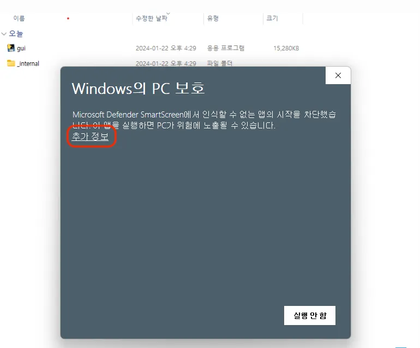420x348 pixels.
Task: Close the Windows PC 보호 dialog
Action: click(x=338, y=75)
